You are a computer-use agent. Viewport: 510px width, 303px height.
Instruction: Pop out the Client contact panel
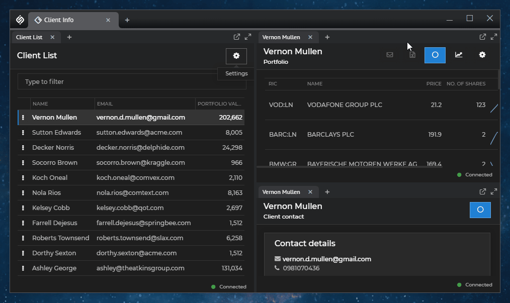[x=482, y=191]
